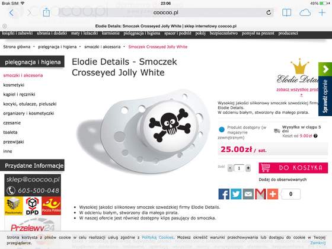Open the Safari bookmarks book icon
332x249 pixels.
pos(287,12)
